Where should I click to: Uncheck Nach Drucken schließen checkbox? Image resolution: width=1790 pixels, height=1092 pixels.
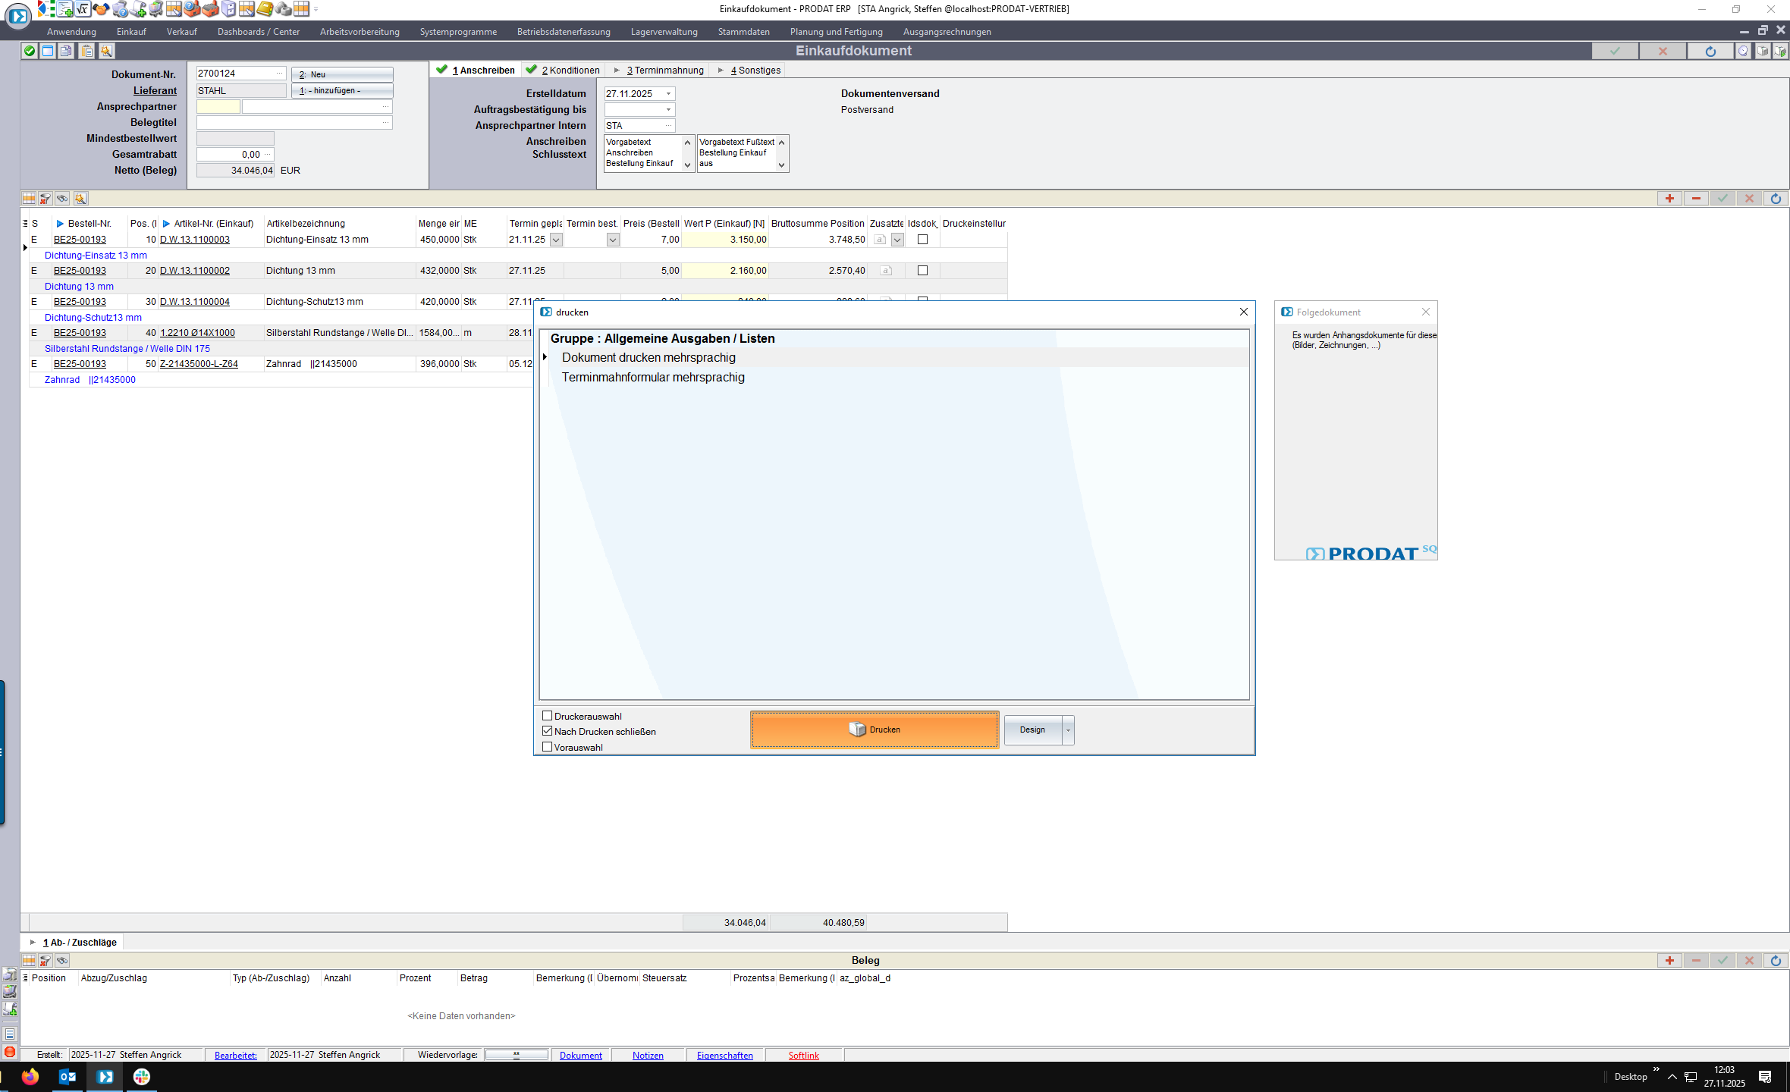click(547, 731)
